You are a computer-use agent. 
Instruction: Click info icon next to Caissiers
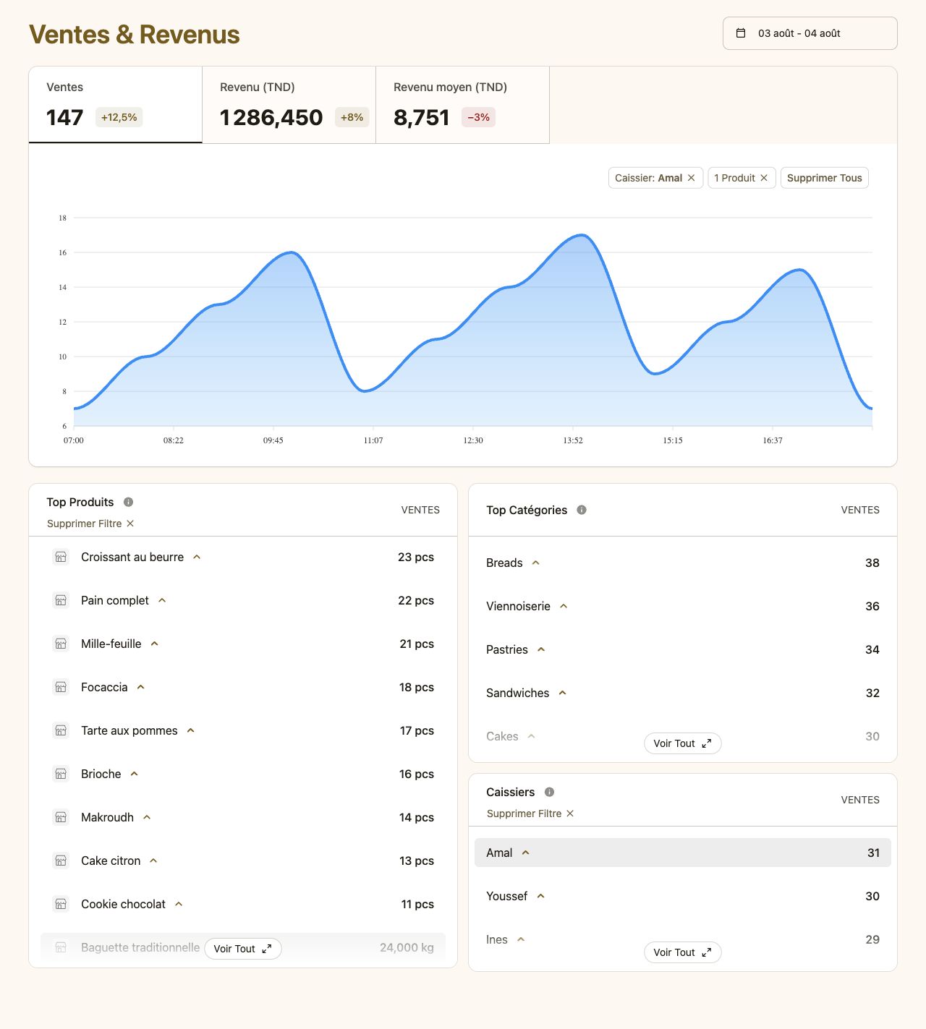coord(549,792)
